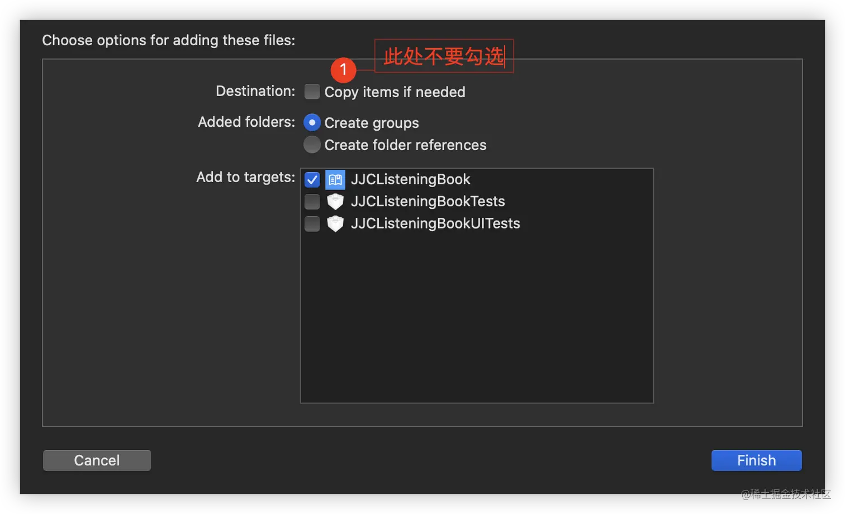Enable the Copy items if needed checkbox

[312, 92]
